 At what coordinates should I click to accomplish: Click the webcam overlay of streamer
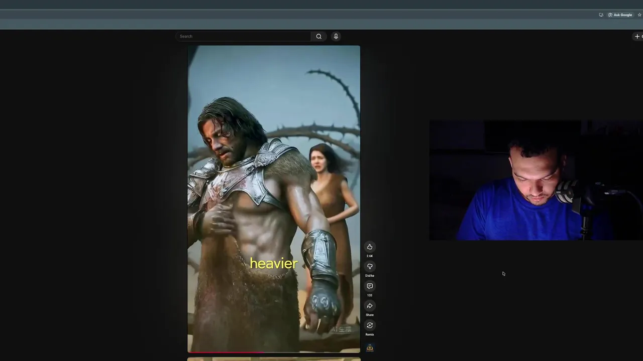536,180
